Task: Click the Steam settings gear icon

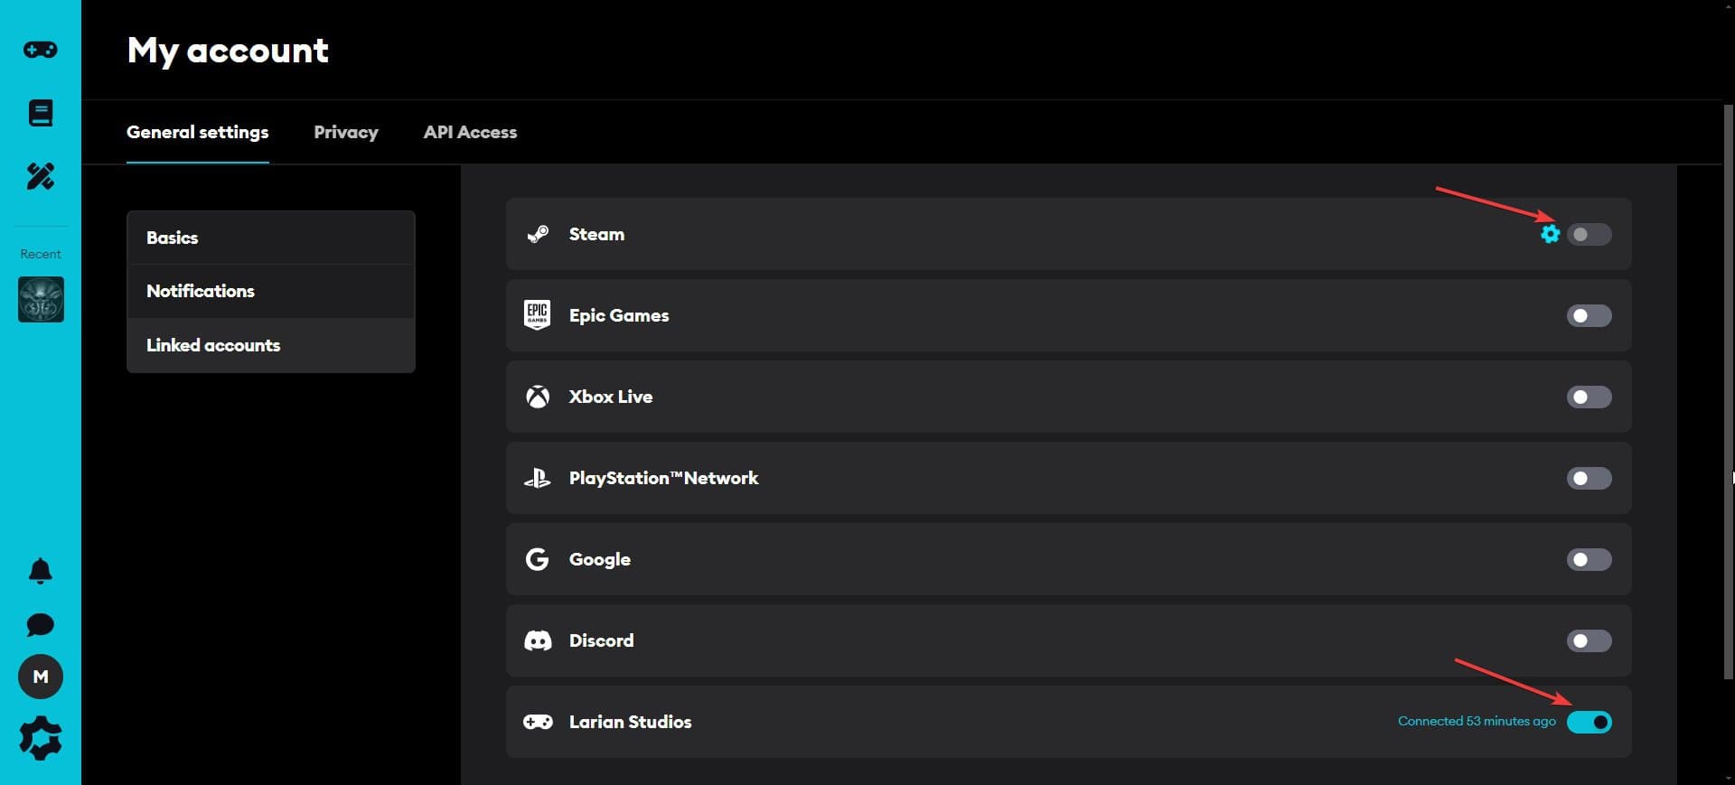Action: [1551, 234]
